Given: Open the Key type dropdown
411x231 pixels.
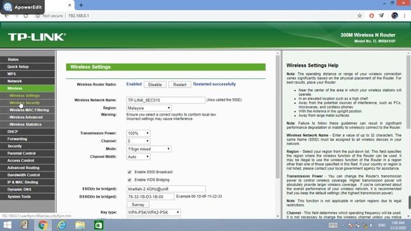Looking at the screenshot, I should 153,212.
